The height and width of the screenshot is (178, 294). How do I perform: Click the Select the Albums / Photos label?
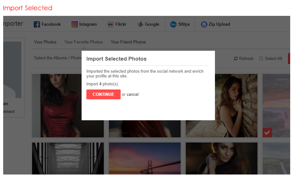coord(57,58)
